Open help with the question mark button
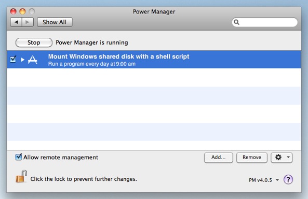Viewport: 308px width, 199px height. pyautogui.click(x=288, y=179)
